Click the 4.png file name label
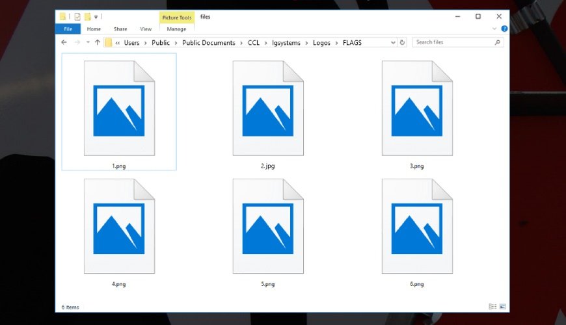566x325 pixels. tap(119, 284)
